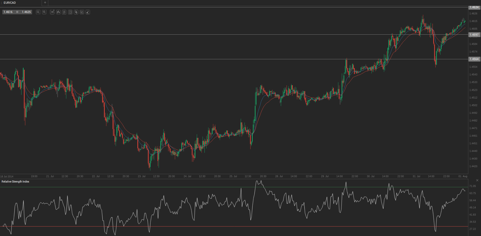Image resolution: width=481 pixels, height=236 pixels.
Task: Click the 1.4616 sell price
Action: (8, 12)
